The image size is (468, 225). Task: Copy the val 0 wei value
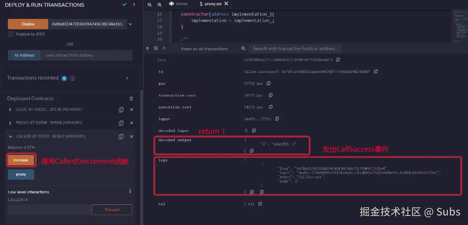click(260, 204)
